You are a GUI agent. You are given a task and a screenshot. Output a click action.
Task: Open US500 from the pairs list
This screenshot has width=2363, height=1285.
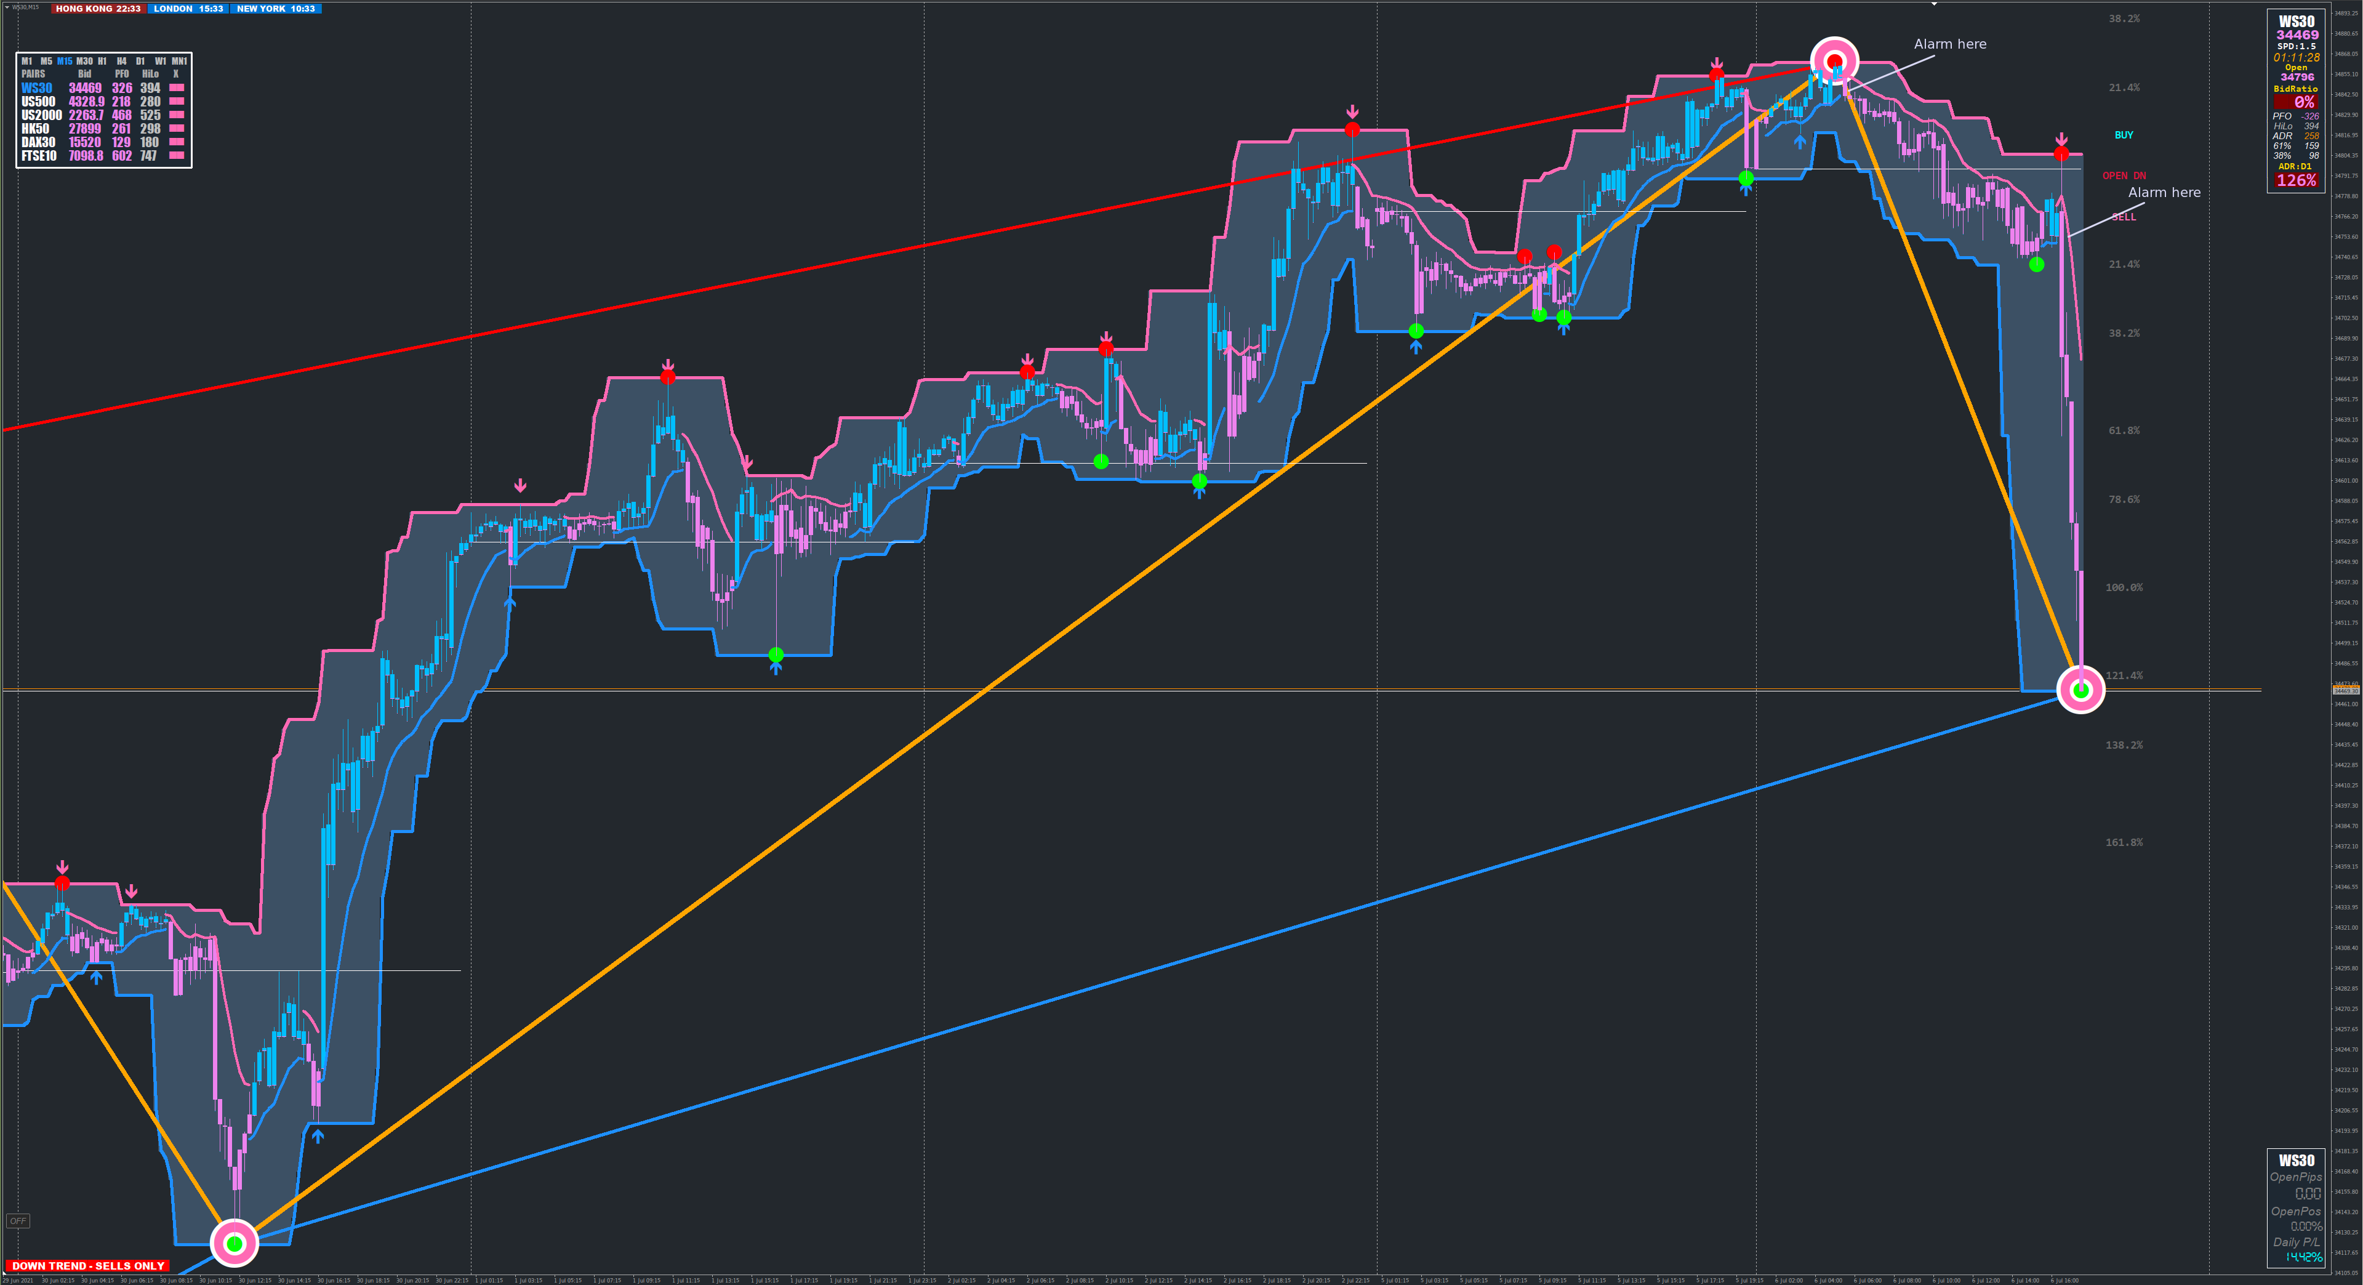tap(39, 102)
